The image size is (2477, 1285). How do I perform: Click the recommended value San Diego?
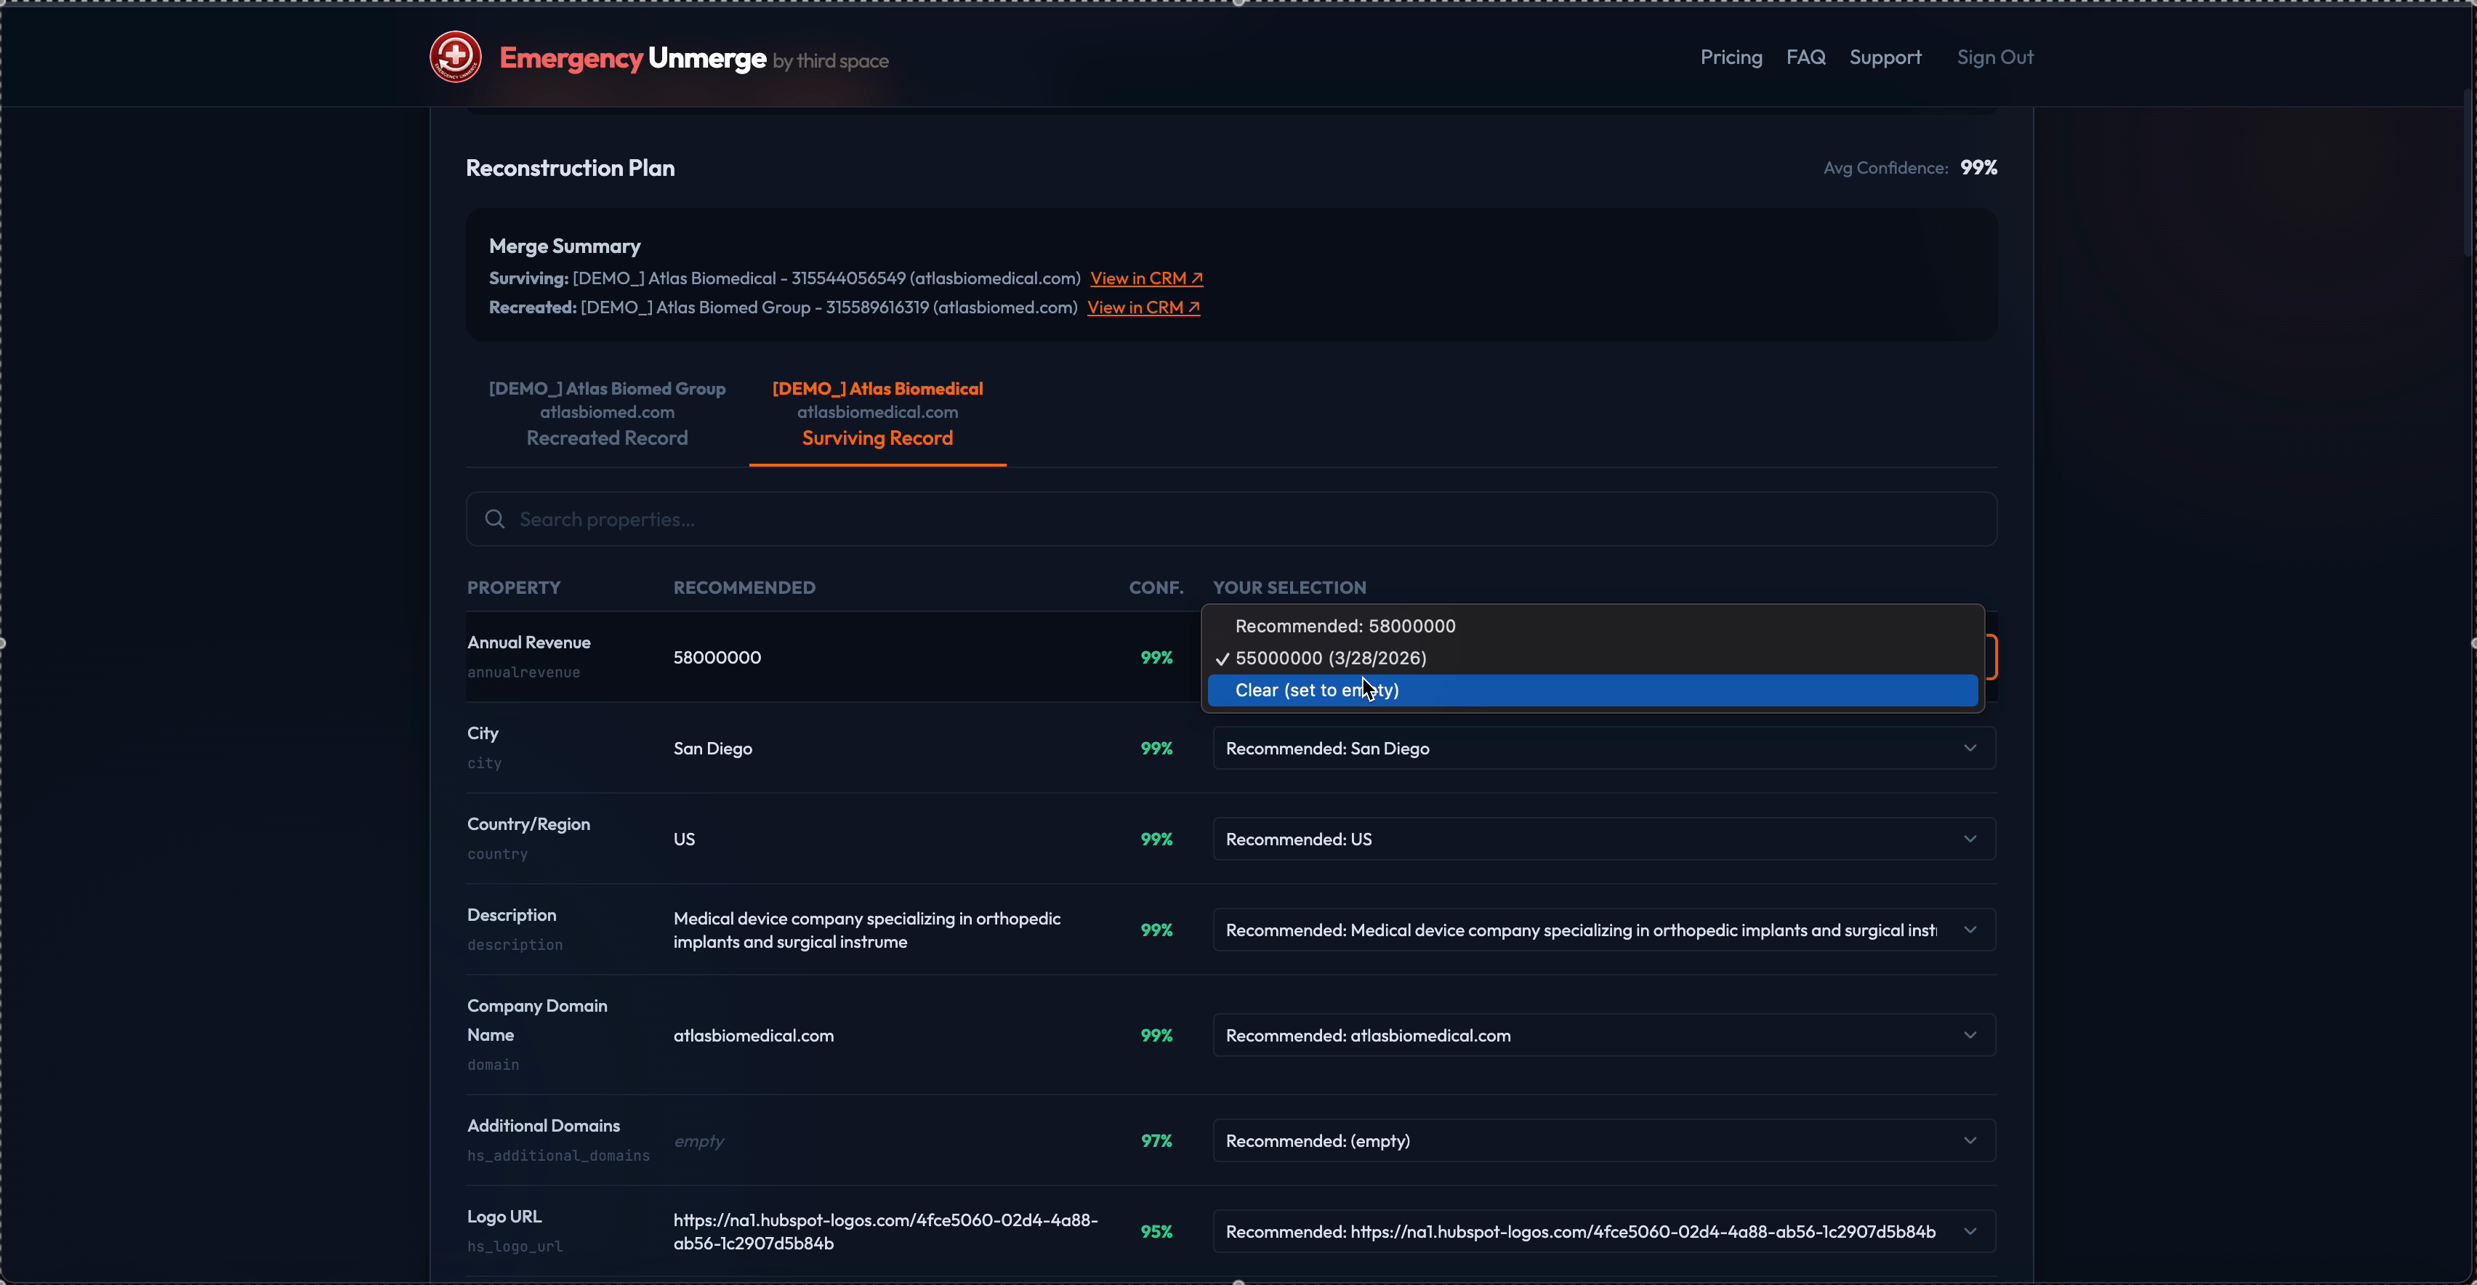(x=712, y=749)
